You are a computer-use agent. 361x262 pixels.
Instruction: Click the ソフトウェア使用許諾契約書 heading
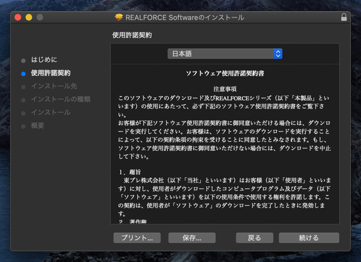pyautogui.click(x=224, y=73)
